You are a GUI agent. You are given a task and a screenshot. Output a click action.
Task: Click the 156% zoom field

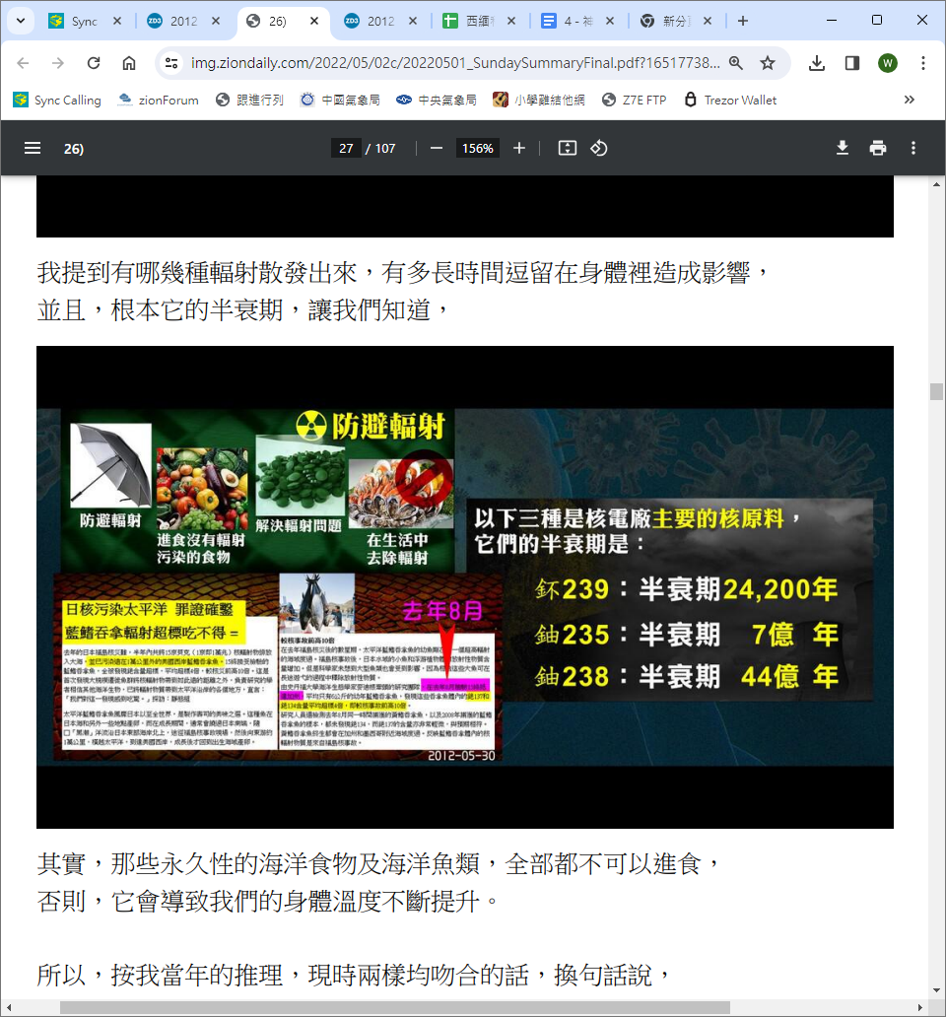point(477,149)
